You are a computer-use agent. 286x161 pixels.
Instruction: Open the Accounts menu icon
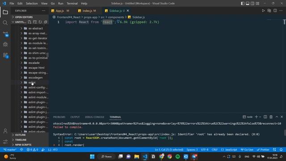click(x=5, y=131)
